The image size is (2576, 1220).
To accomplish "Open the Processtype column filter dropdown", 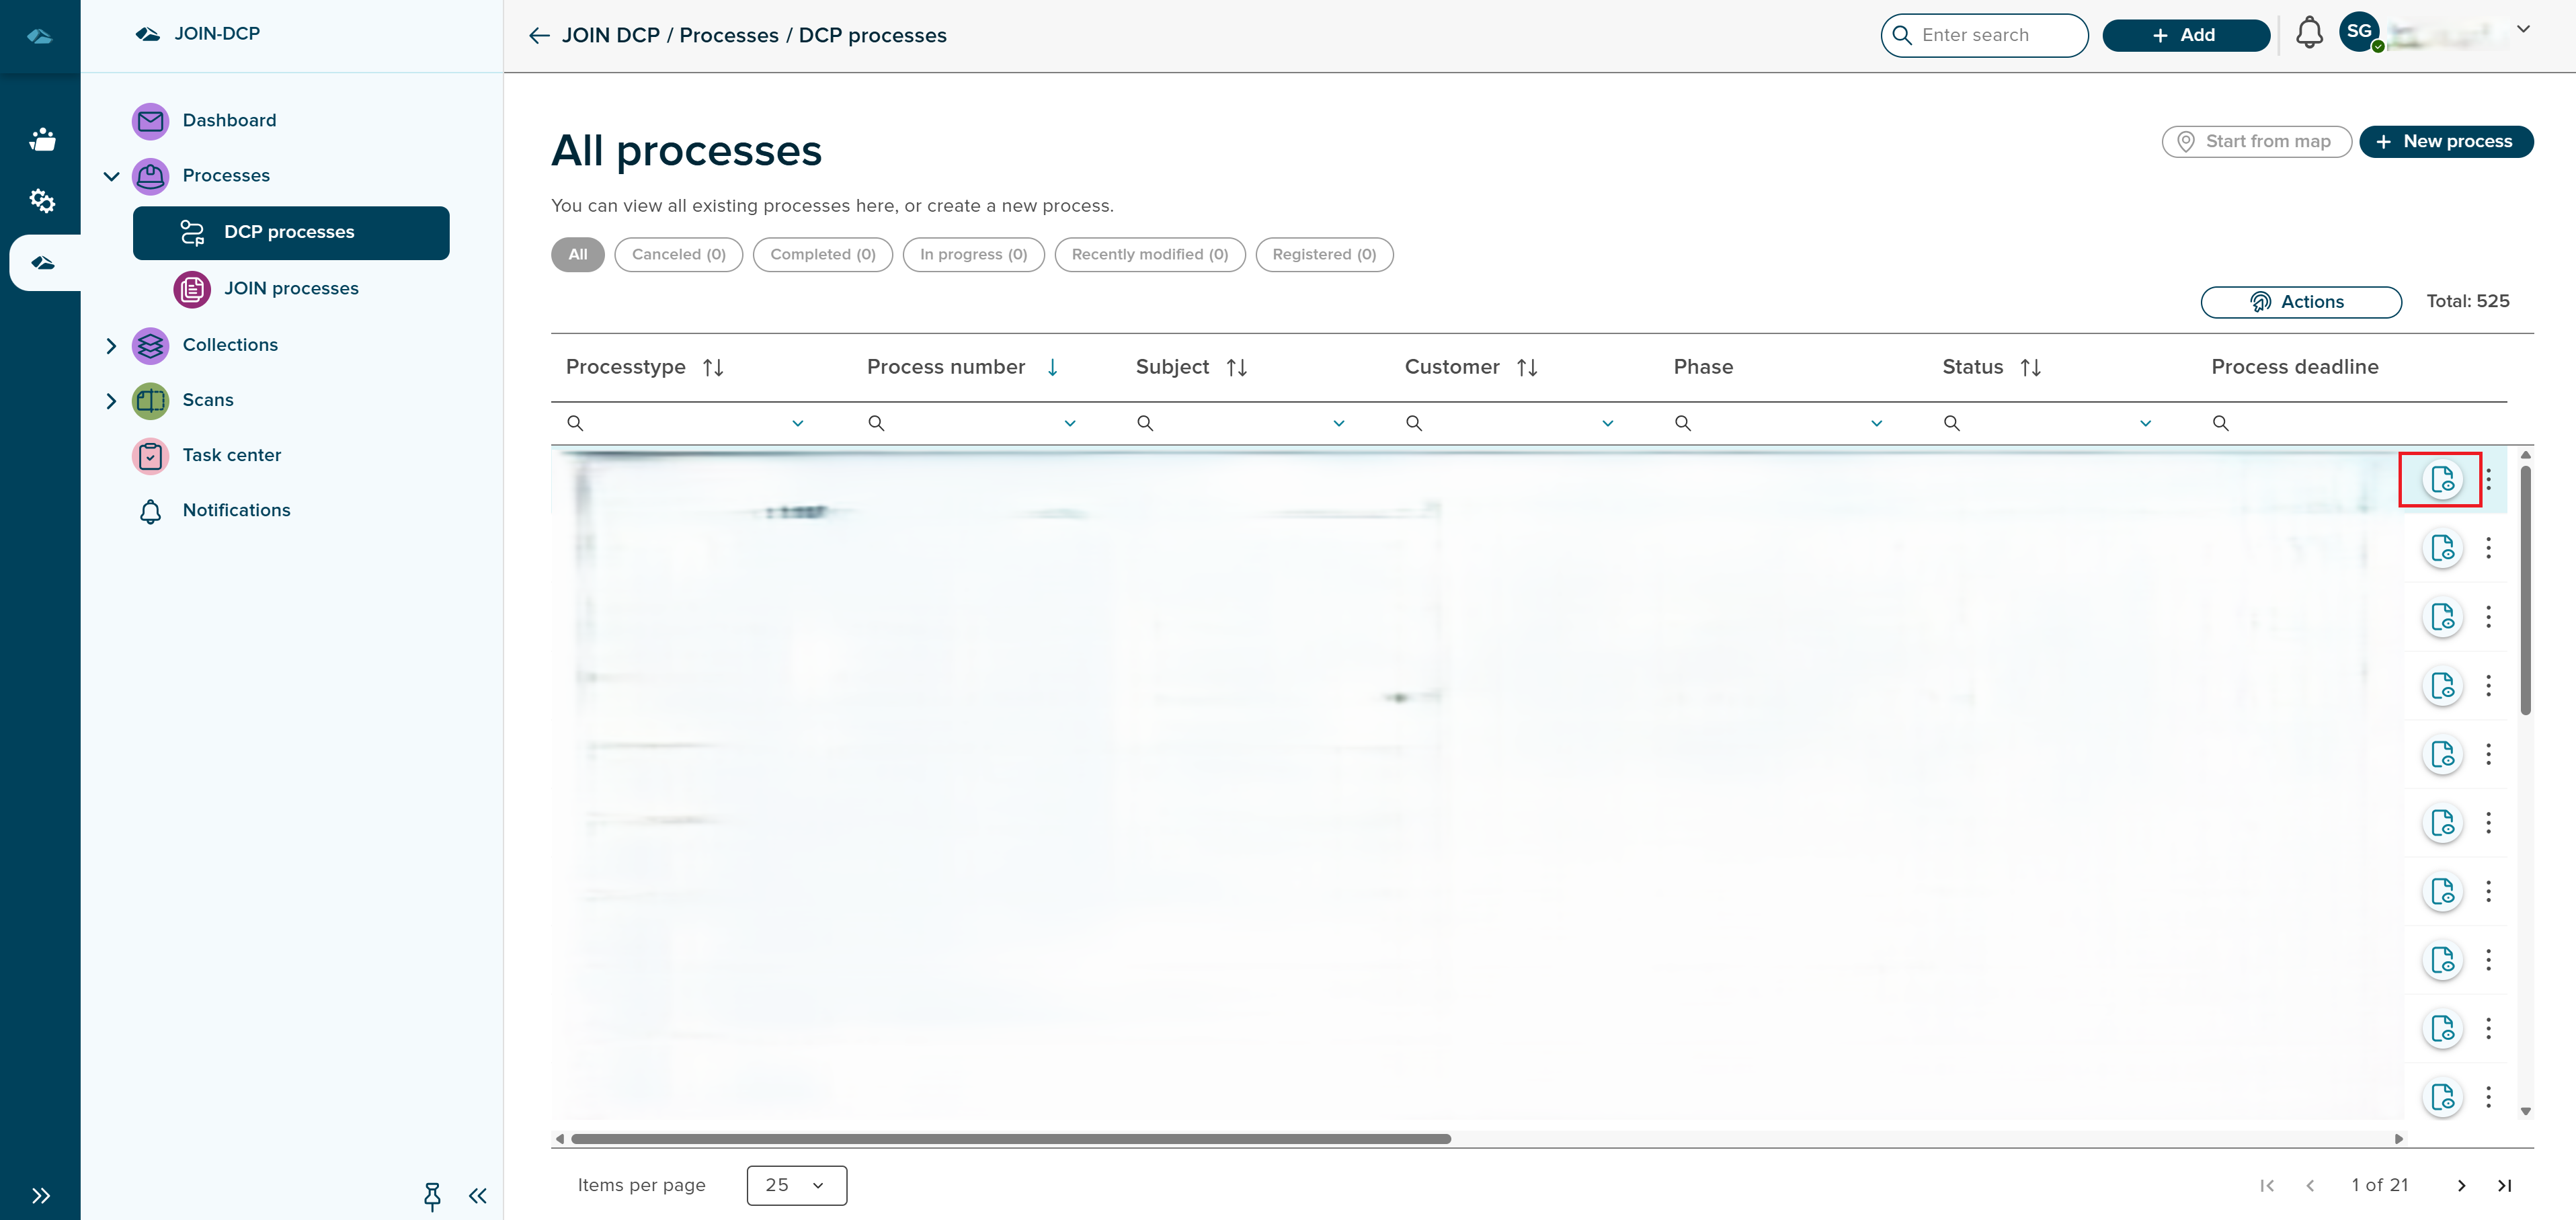I will pos(797,423).
